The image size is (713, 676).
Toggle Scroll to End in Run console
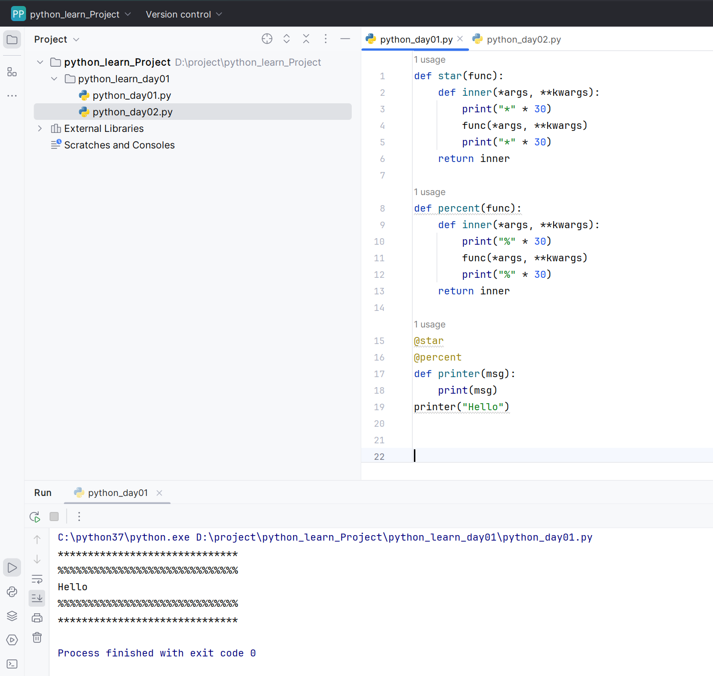tap(37, 598)
